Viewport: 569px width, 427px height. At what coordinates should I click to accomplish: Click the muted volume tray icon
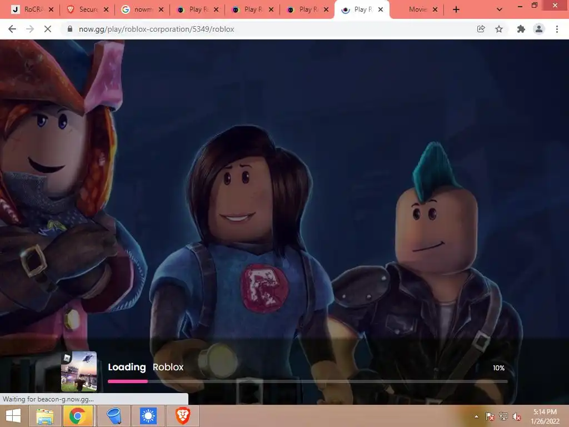(x=517, y=416)
